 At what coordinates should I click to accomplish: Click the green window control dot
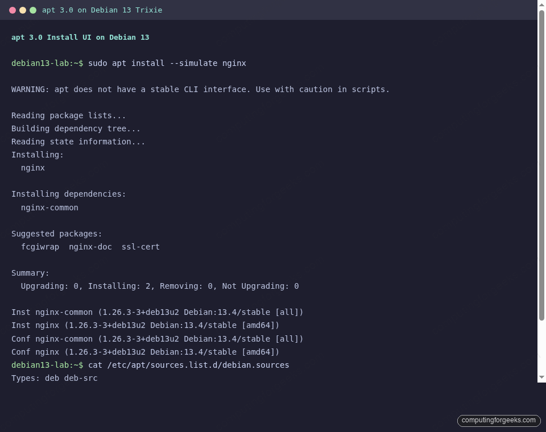(33, 10)
